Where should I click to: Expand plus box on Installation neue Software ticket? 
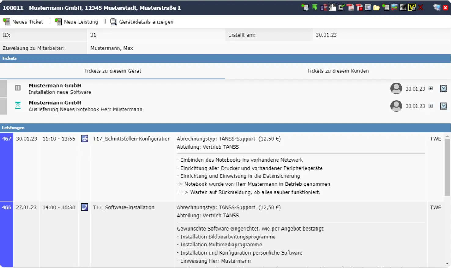point(431,89)
